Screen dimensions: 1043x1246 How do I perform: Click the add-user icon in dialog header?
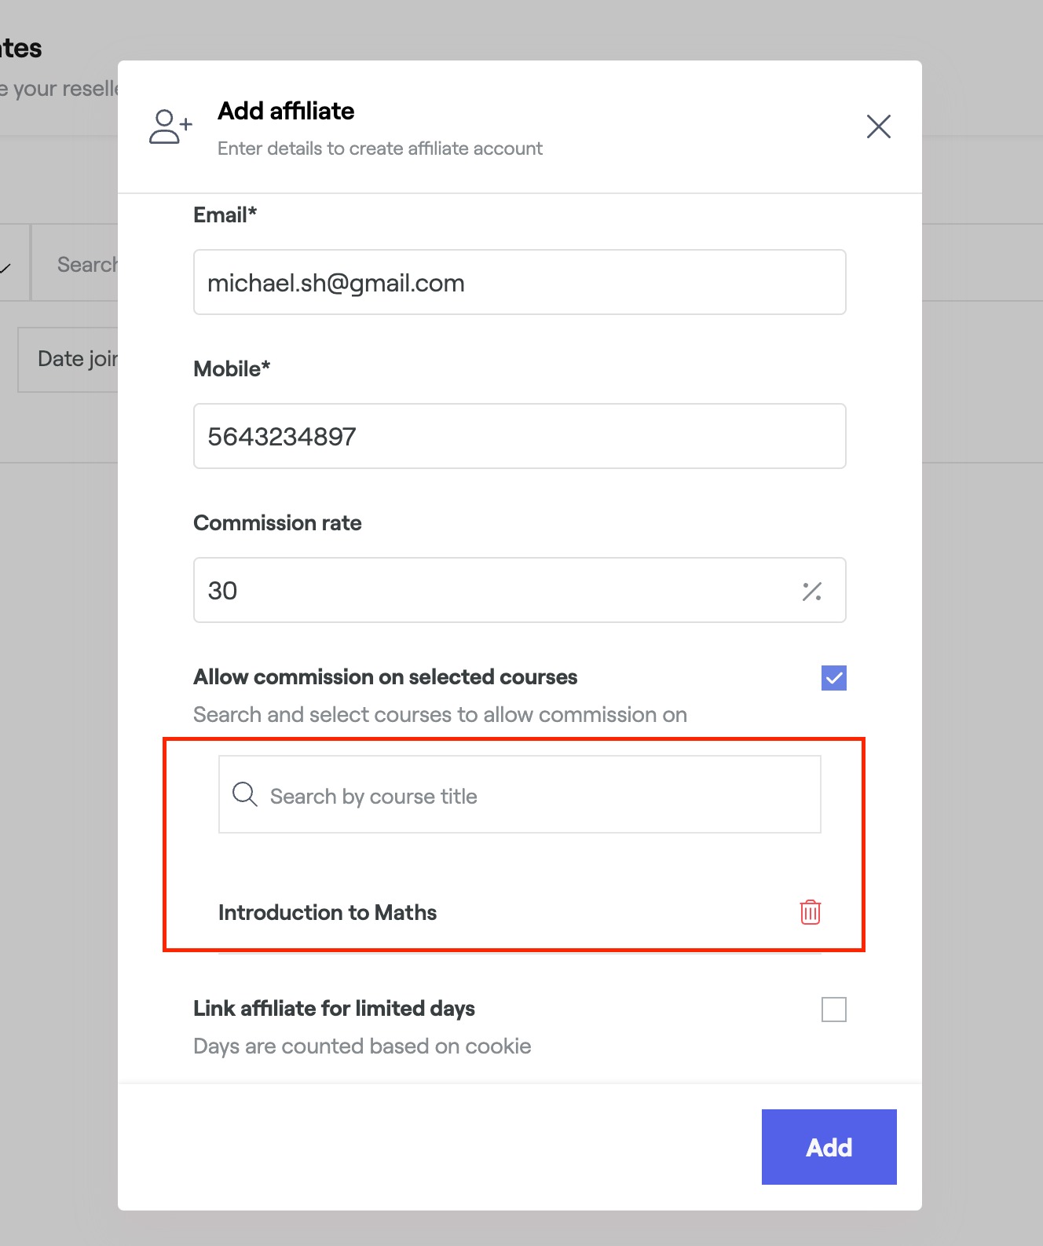click(x=170, y=126)
